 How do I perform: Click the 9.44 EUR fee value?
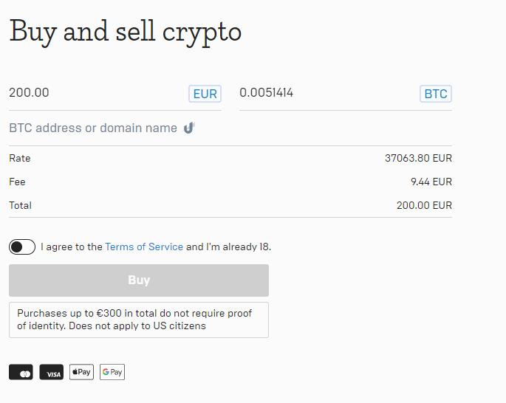pyautogui.click(x=431, y=182)
